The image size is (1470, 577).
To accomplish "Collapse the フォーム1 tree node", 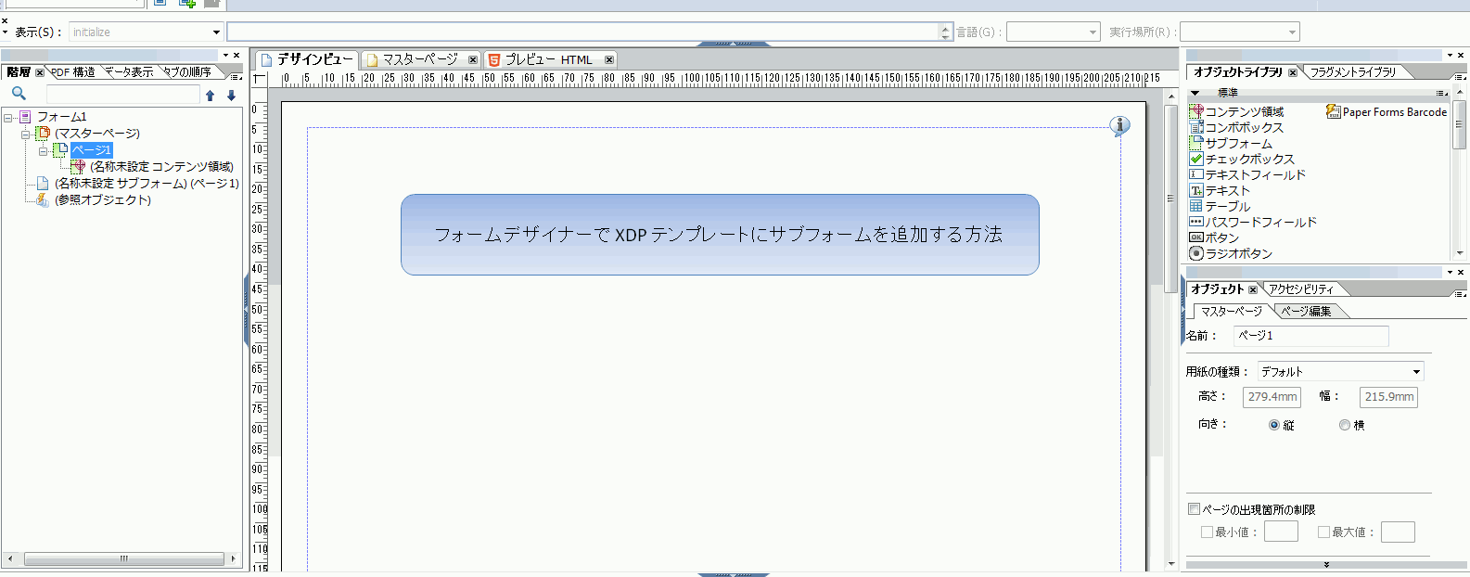I will (x=8, y=118).
